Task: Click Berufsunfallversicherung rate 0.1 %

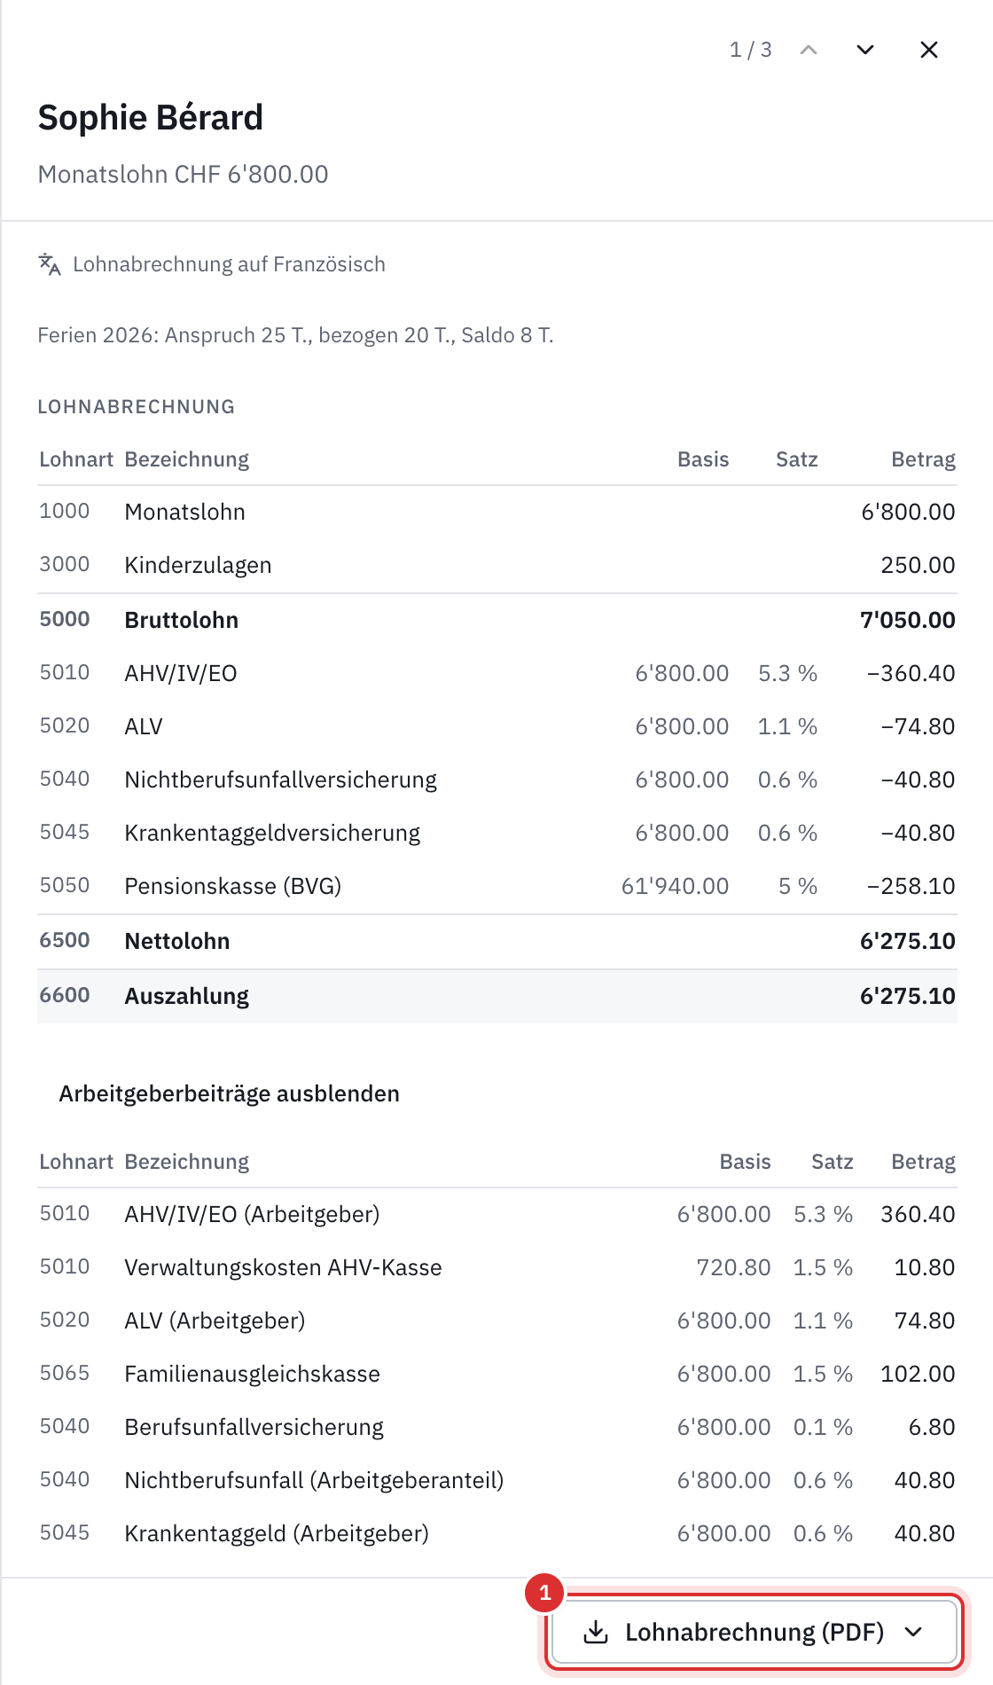Action: point(823,1427)
